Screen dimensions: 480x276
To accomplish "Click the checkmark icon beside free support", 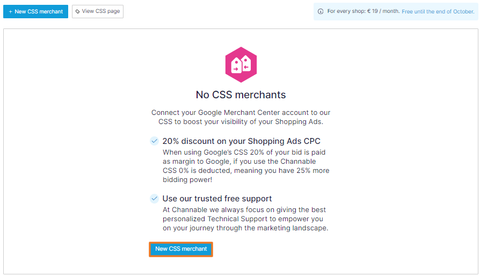I will (x=154, y=199).
